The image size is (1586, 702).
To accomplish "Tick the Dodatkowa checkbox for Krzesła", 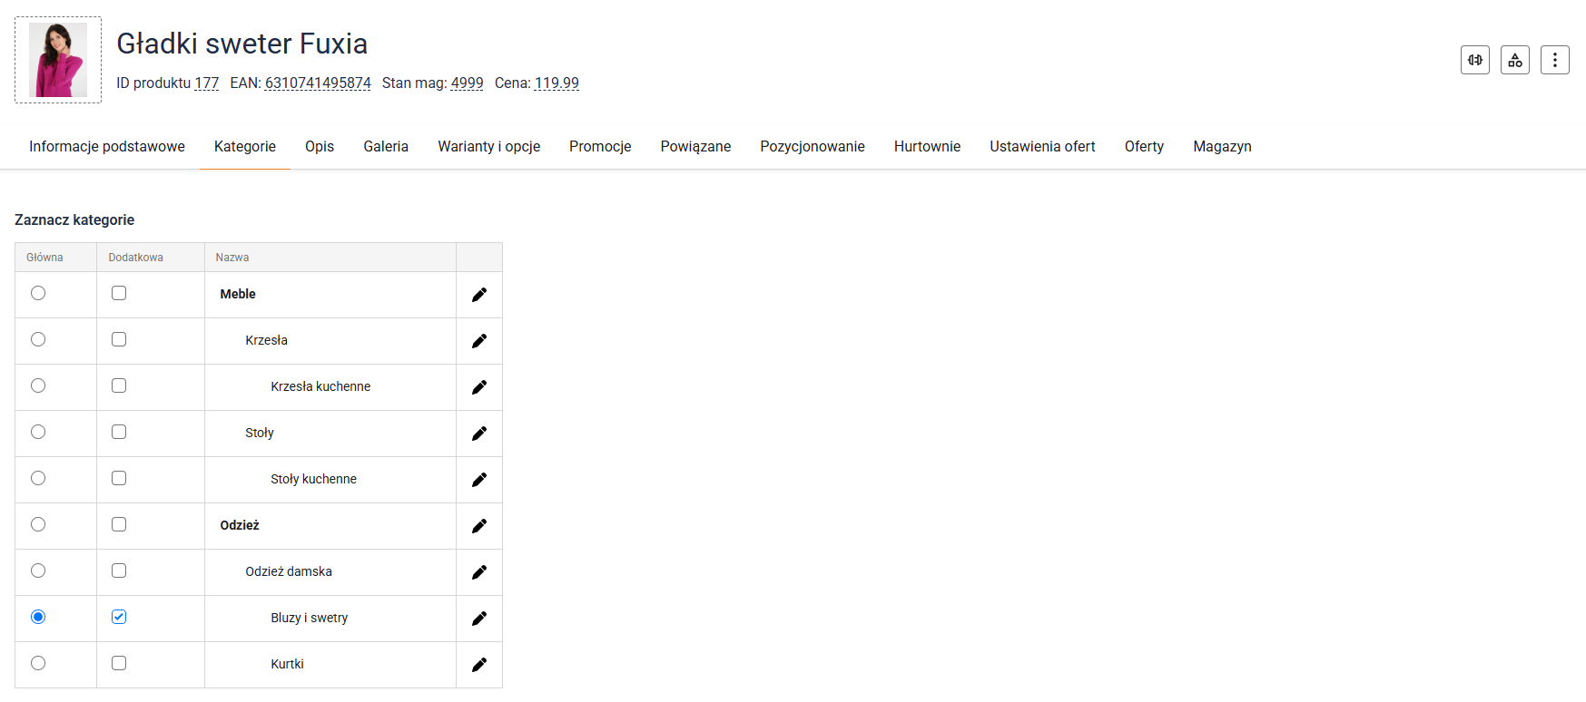I will click(119, 339).
